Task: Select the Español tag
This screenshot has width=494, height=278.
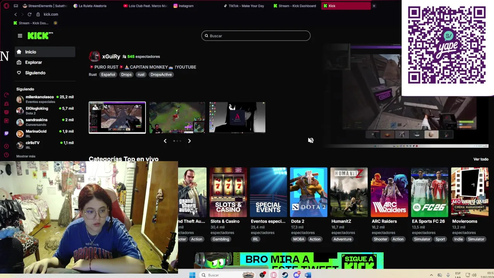Action: coord(108,75)
